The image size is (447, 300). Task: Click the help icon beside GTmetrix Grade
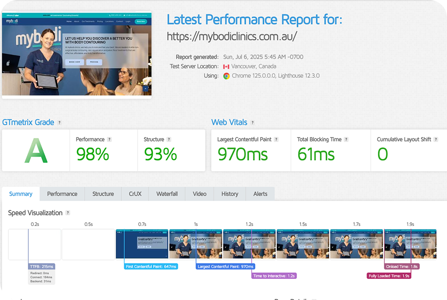59,123
